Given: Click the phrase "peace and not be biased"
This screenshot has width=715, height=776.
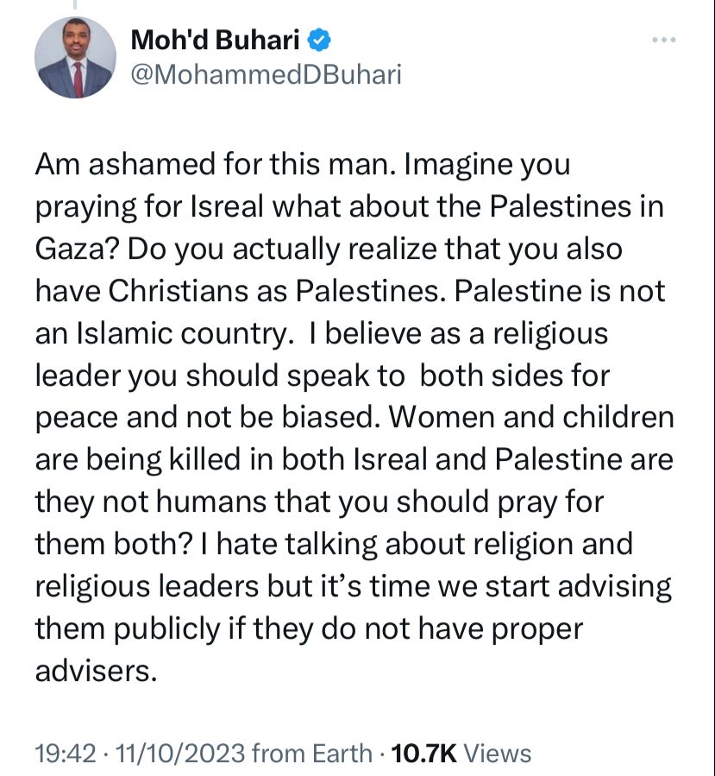Looking at the screenshot, I should tap(204, 418).
